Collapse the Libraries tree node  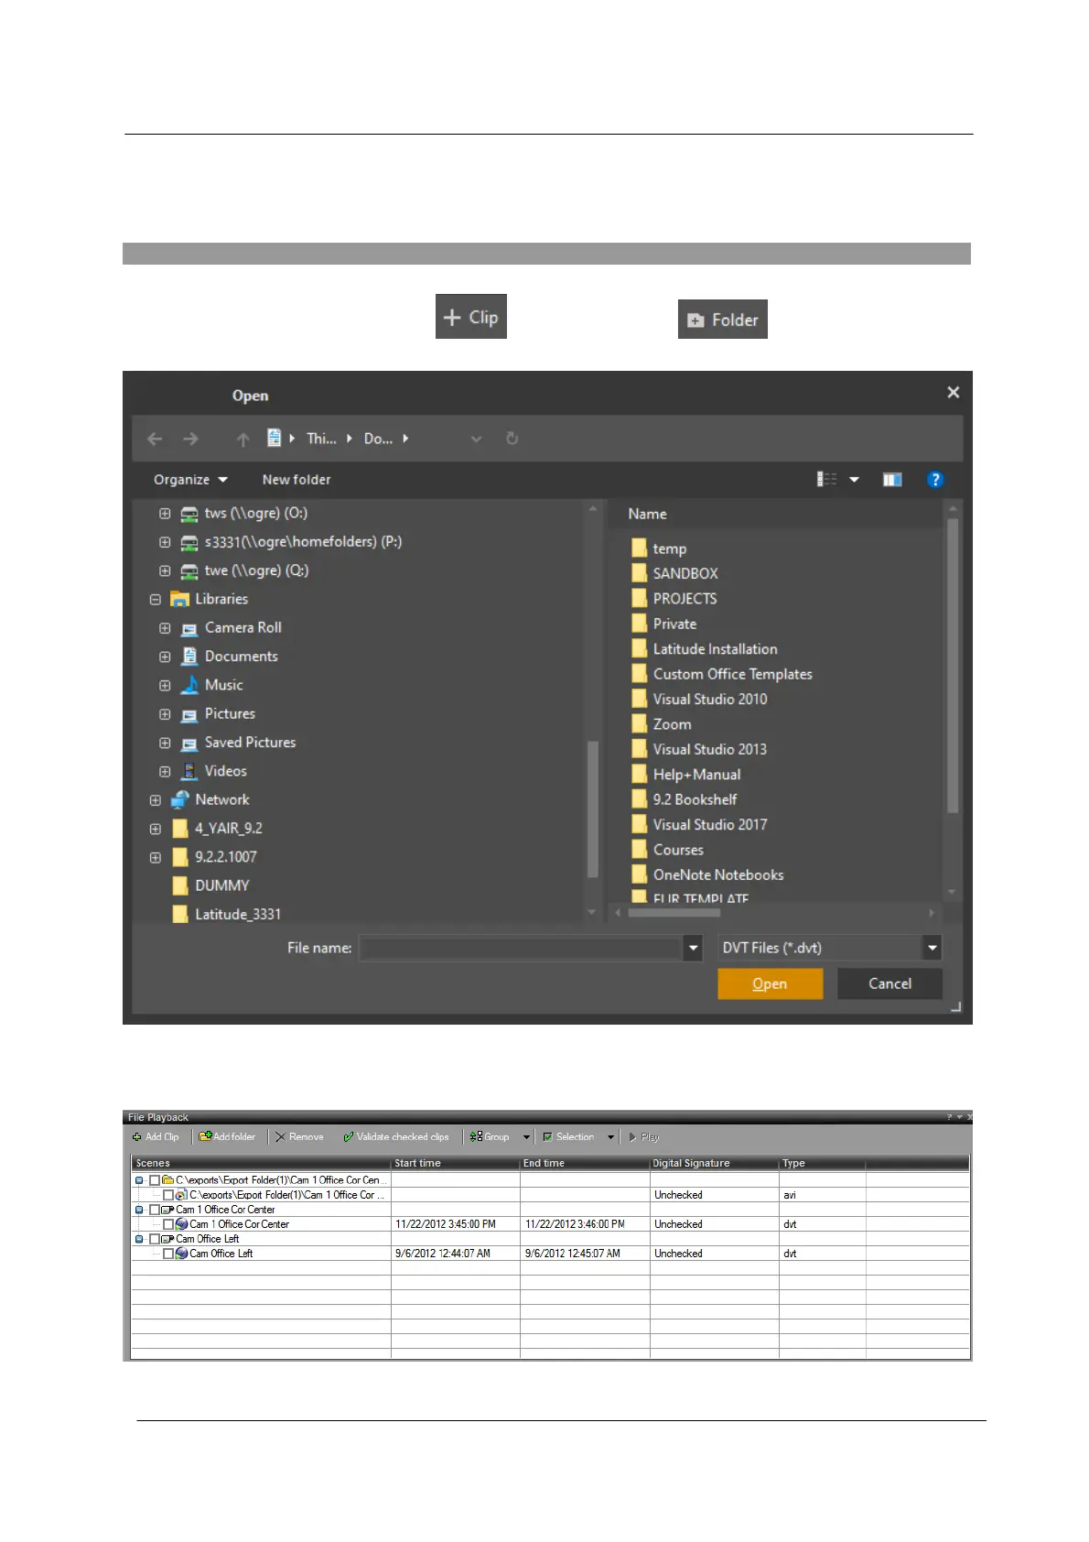pyautogui.click(x=156, y=600)
